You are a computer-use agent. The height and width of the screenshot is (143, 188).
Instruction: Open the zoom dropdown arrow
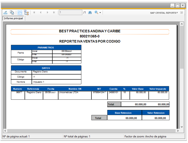[x=100, y=13]
